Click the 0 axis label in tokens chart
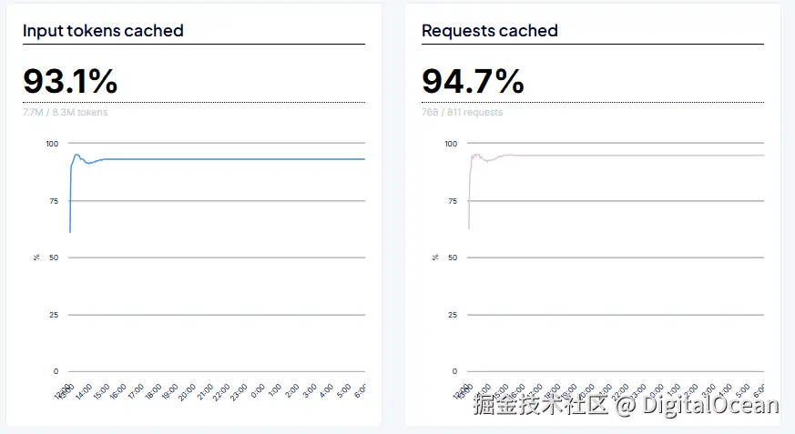The width and height of the screenshot is (795, 434). coord(56,371)
